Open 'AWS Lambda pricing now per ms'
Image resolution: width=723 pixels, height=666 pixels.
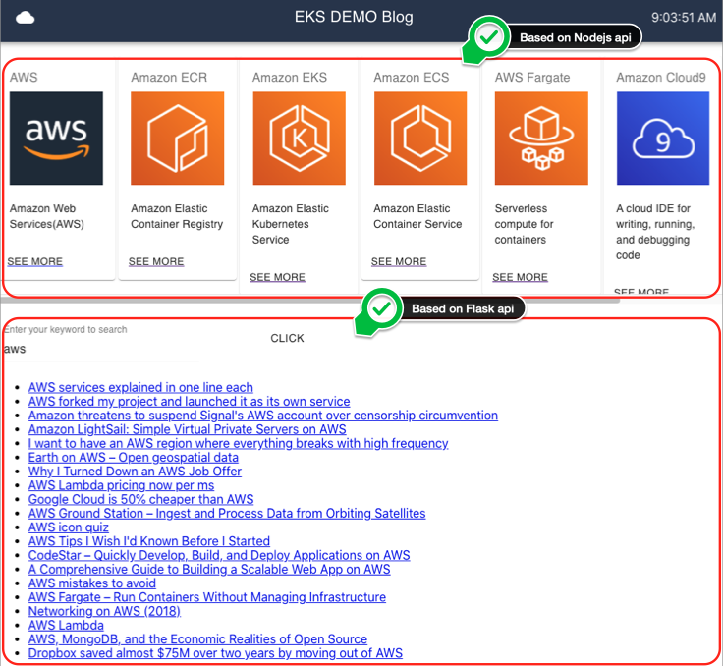(x=121, y=485)
